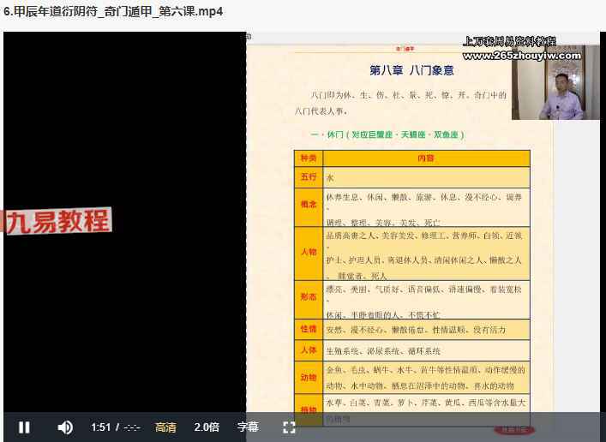This screenshot has width=606, height=442.
Task: Mute the speaker volume icon
Action: [65, 427]
